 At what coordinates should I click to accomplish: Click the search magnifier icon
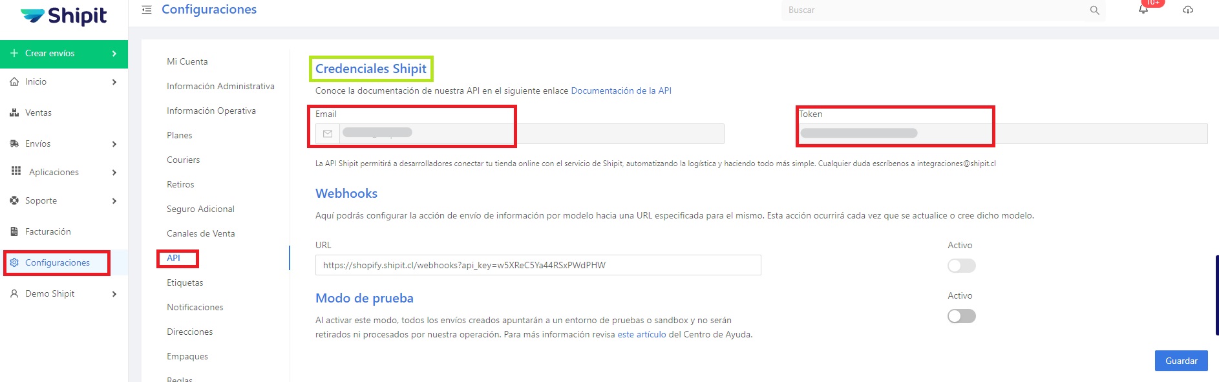1094,10
